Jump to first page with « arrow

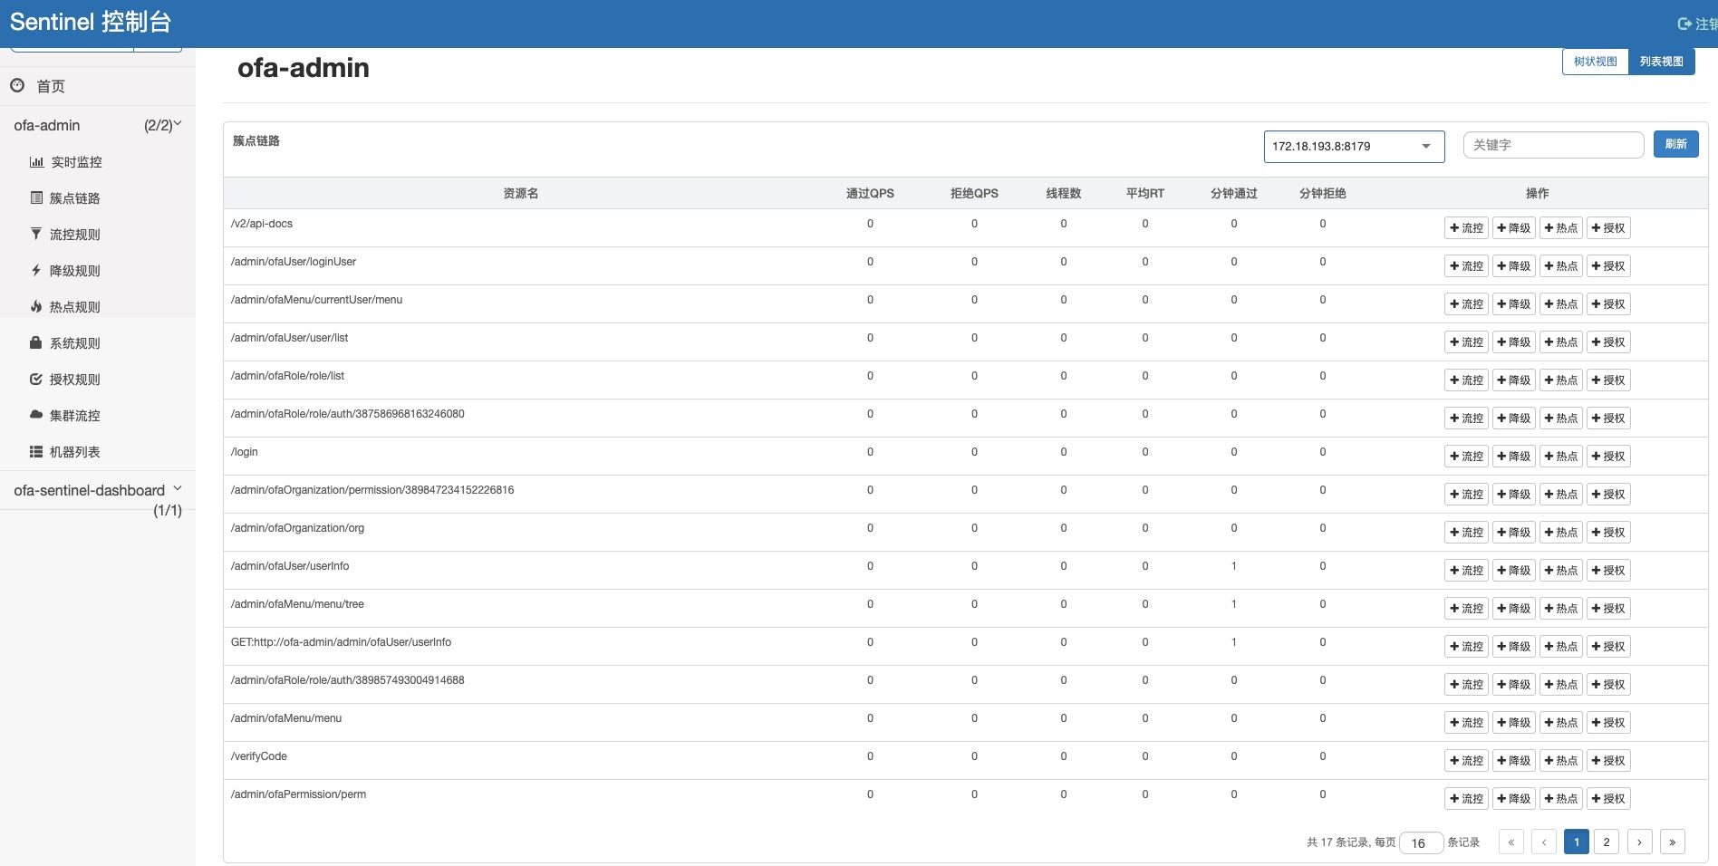[x=1510, y=842]
